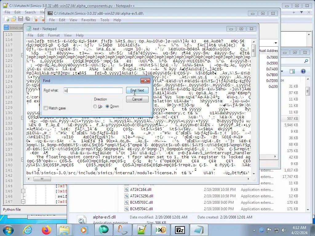Open Notepad's View menu

click(68, 35)
